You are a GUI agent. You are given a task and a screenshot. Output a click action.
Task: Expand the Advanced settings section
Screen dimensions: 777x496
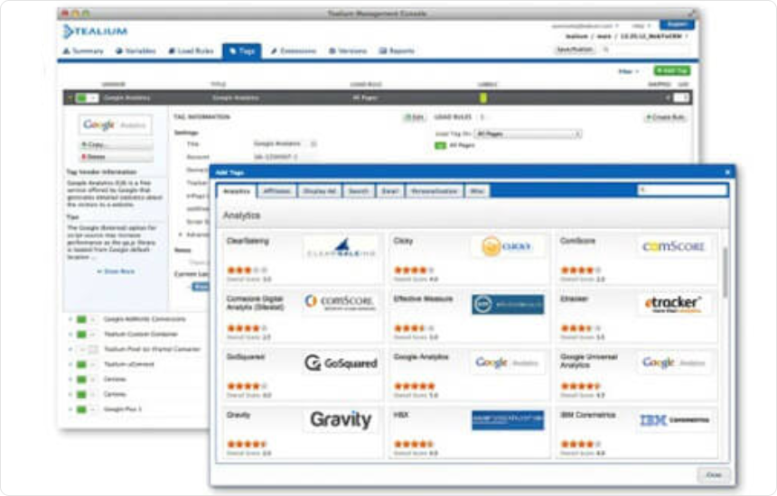(181, 234)
